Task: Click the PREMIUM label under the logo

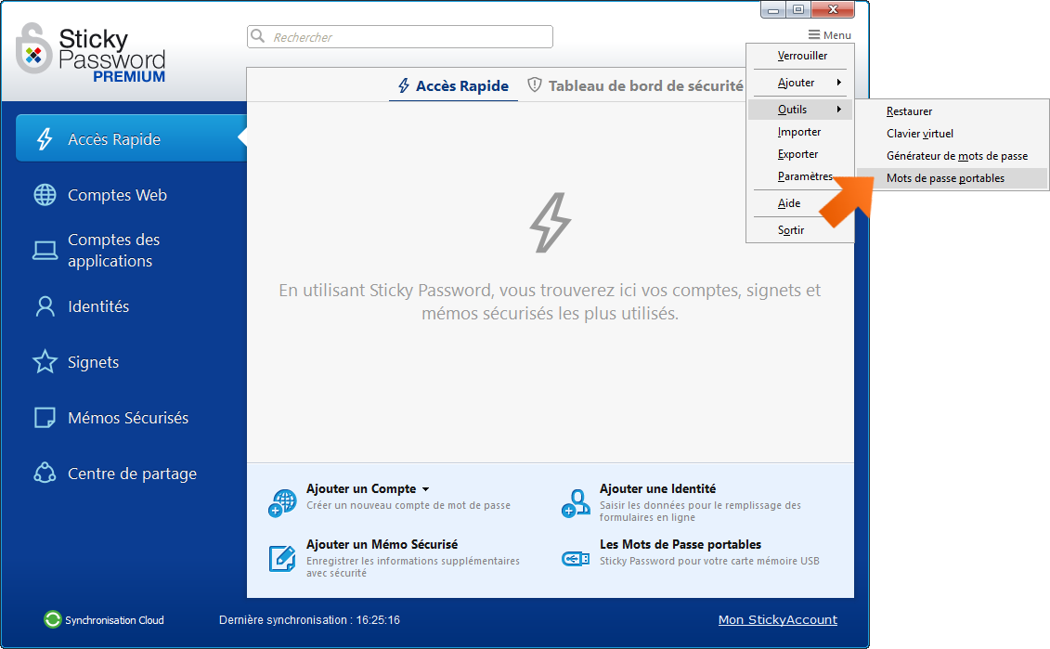Action: point(129,76)
